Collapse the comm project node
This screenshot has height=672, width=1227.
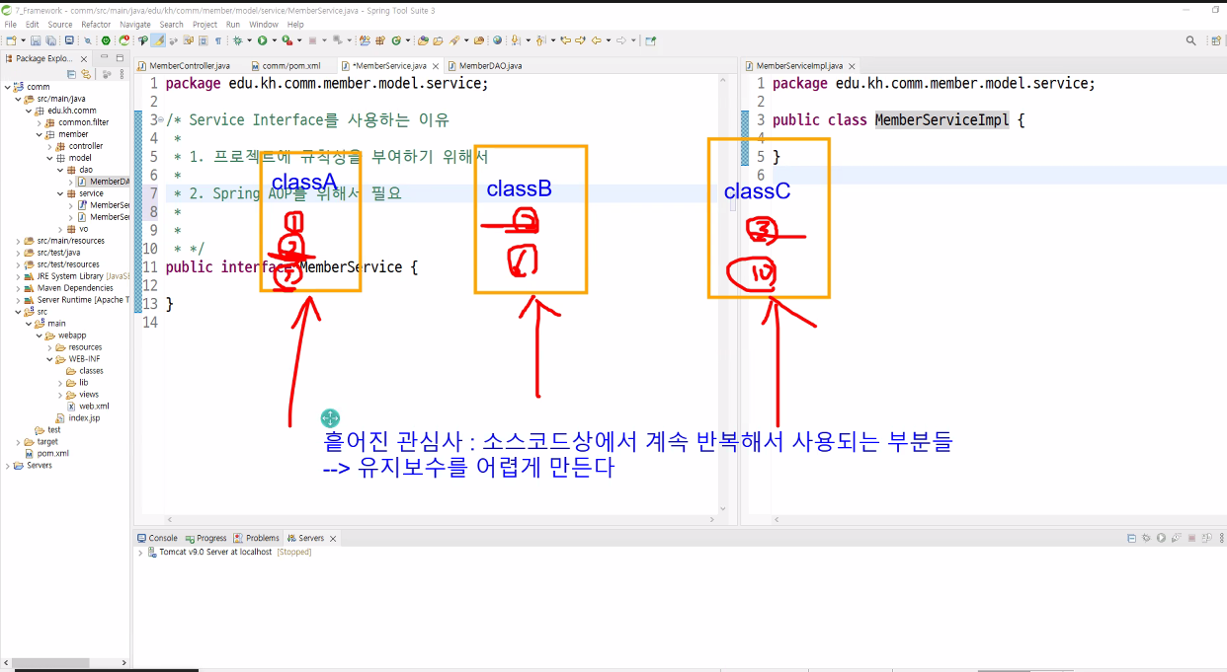pos(7,87)
